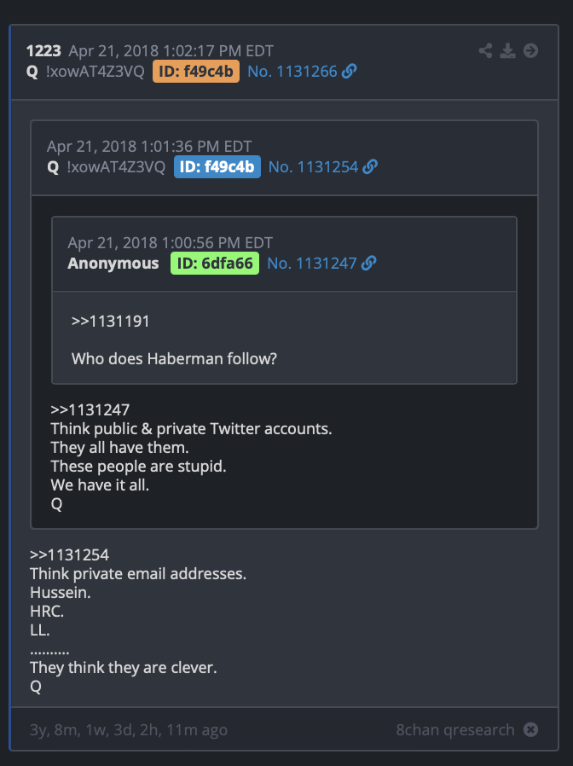
Task: Click the >>1131191 reply reference
Action: tap(110, 322)
